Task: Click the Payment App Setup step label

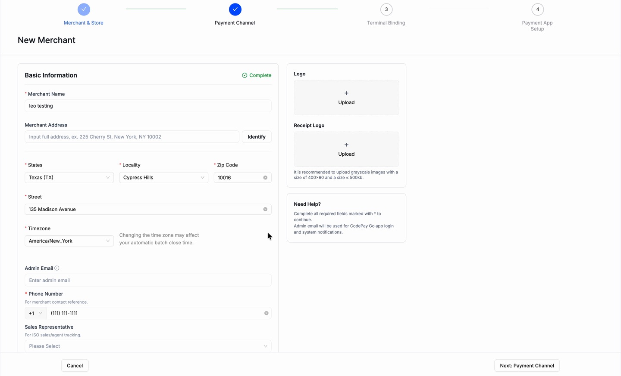Action: tap(537, 26)
